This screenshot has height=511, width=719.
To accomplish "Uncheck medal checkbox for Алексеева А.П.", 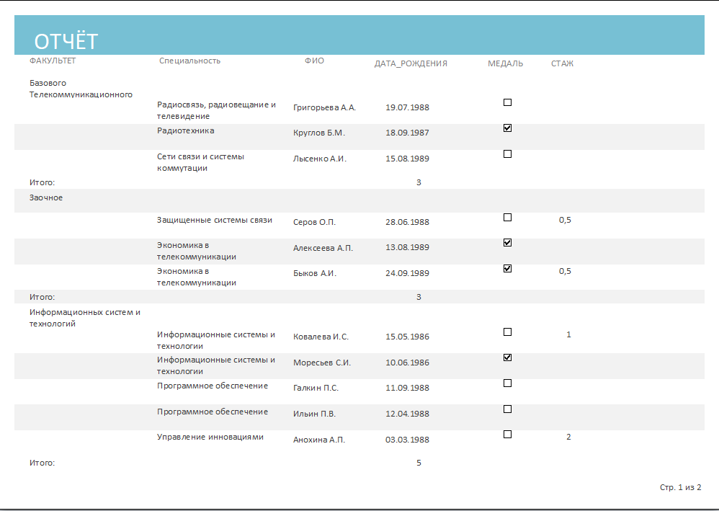I will [x=507, y=243].
